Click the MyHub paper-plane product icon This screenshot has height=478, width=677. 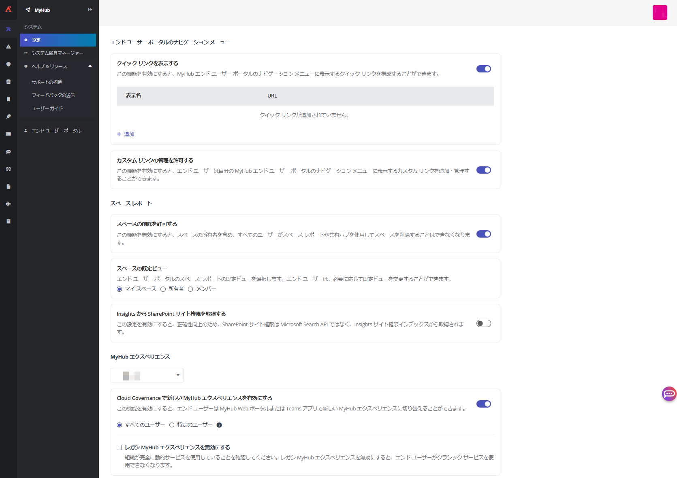click(28, 10)
